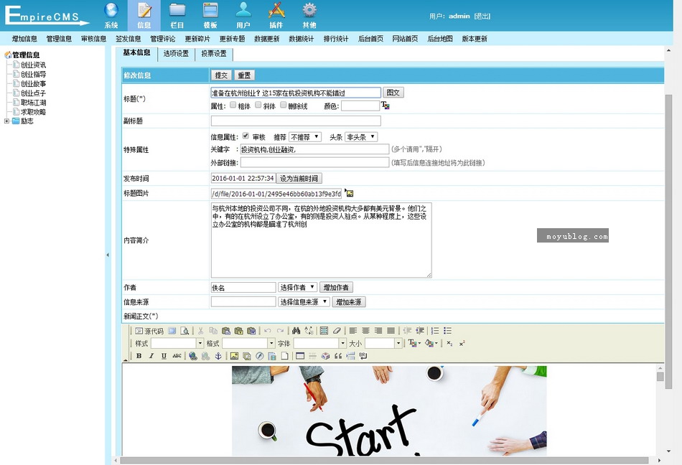Click the anchor icon in editor toolbar
The image size is (682, 465).
[x=219, y=356]
